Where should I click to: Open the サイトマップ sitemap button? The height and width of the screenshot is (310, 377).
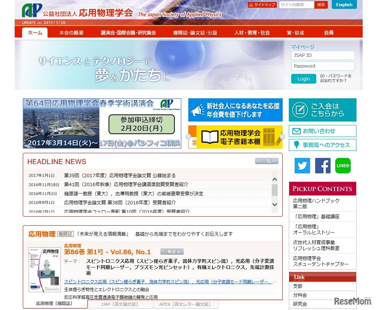click(x=262, y=5)
